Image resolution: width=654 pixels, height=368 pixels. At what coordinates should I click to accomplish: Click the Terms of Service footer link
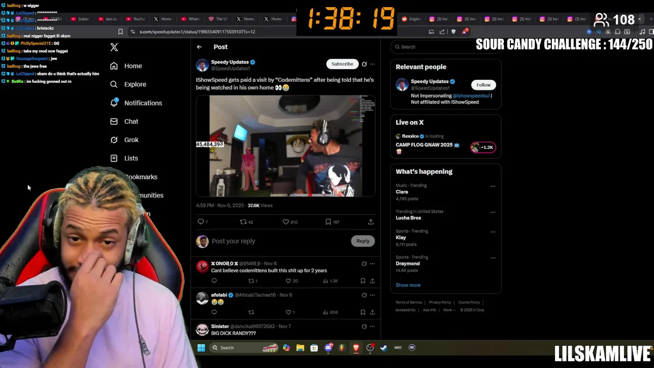coord(409,303)
